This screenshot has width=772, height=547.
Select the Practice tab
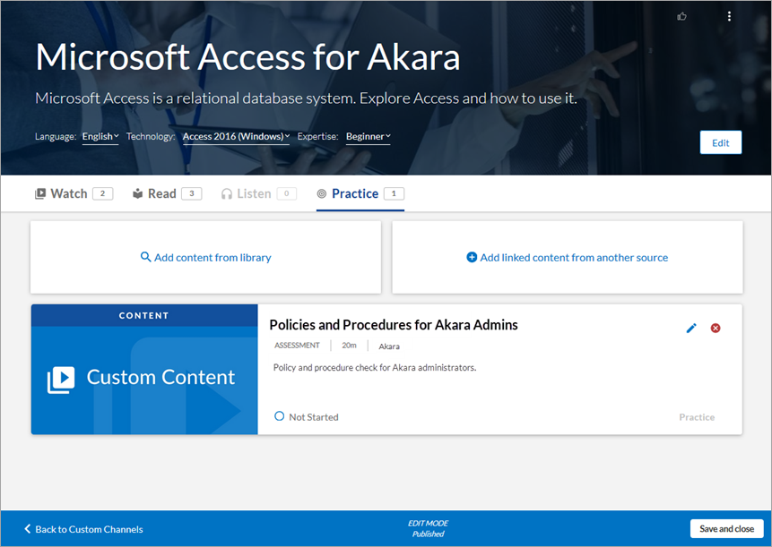pyautogui.click(x=355, y=193)
